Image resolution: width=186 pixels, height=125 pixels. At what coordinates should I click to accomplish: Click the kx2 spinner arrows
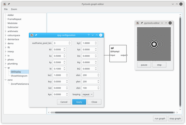click(67, 75)
